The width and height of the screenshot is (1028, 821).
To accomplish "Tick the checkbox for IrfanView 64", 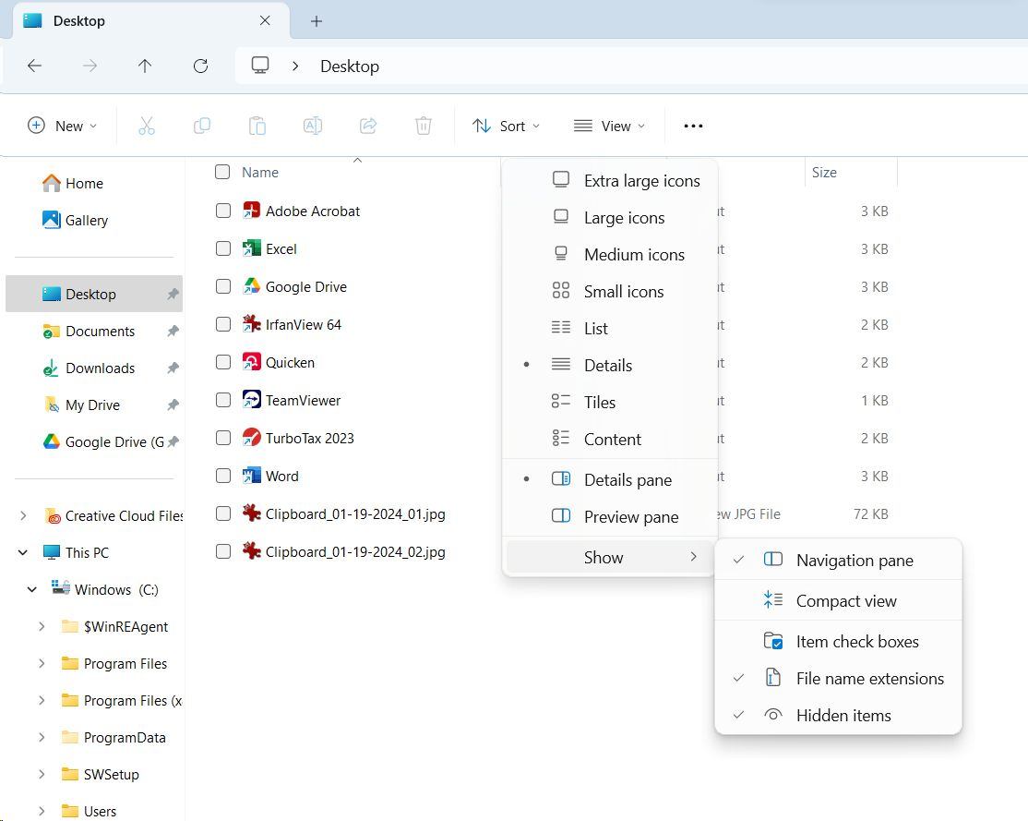I will tap(223, 324).
